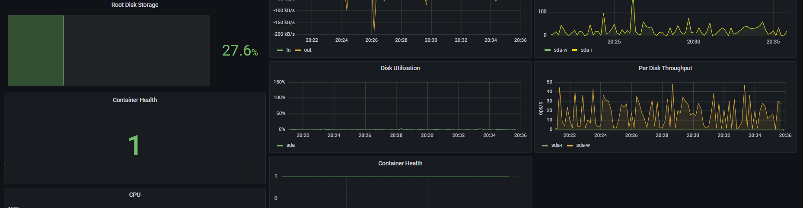Open the Root Disk Storage panel title menu
This screenshot has width=803, height=208.
[x=135, y=5]
